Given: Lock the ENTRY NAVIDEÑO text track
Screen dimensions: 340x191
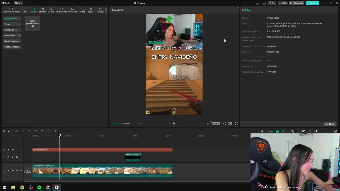Looking at the screenshot, I should (x=8, y=150).
